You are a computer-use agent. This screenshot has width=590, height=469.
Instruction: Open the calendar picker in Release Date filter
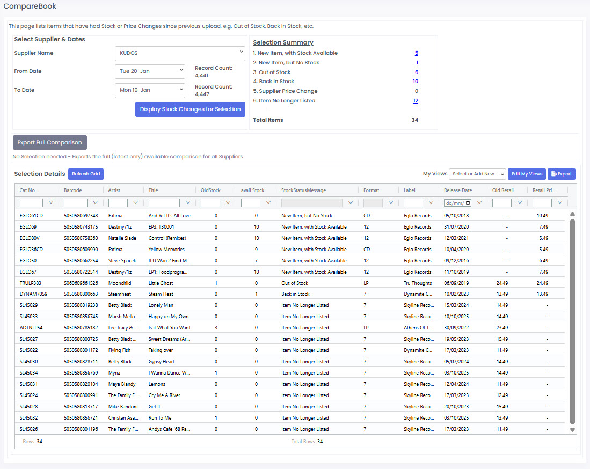[468, 203]
